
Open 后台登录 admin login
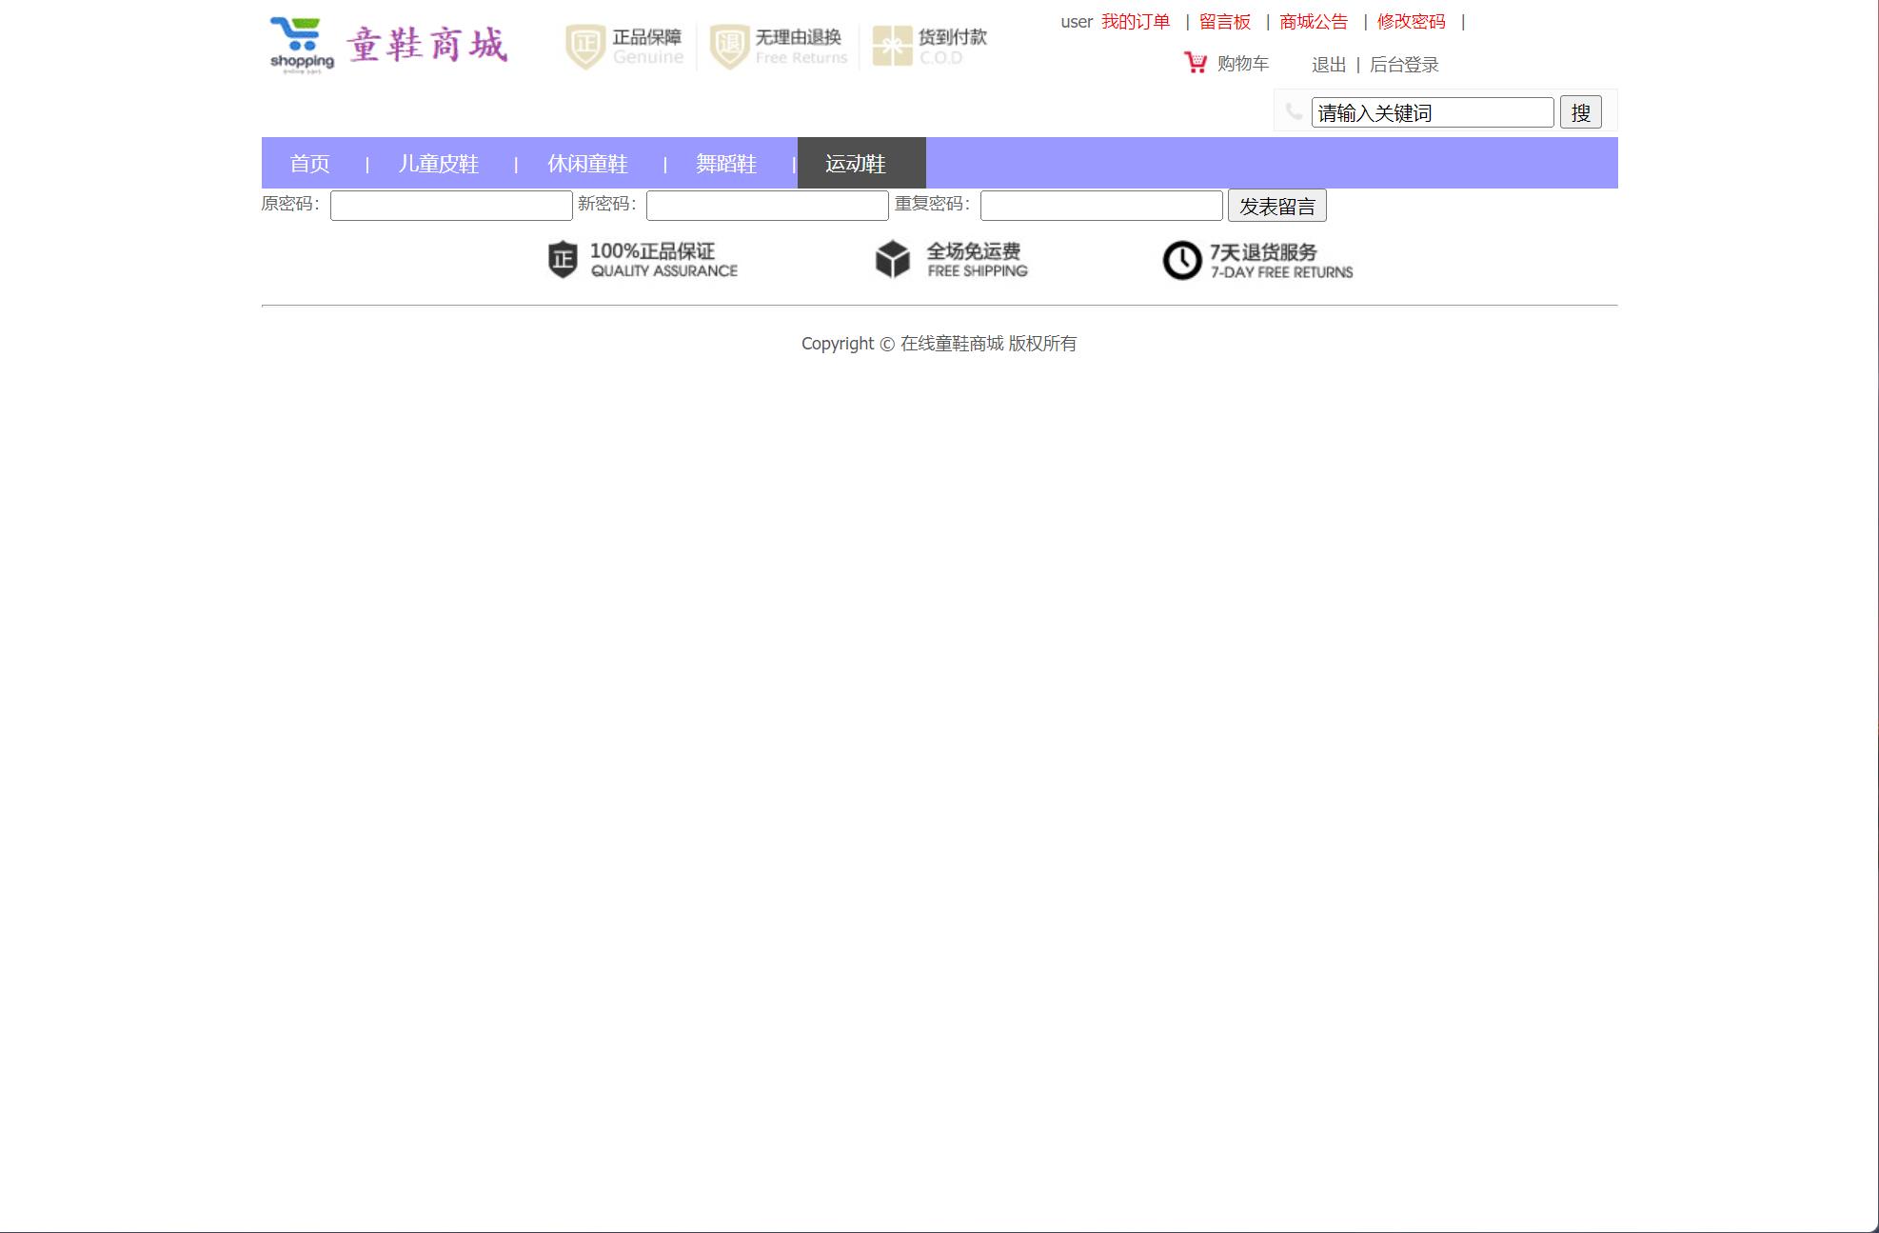[1404, 64]
